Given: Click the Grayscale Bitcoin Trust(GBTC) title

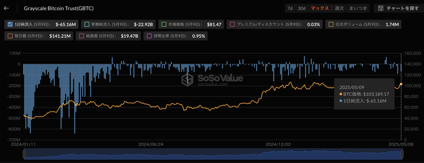Looking at the screenshot, I should (59, 8).
